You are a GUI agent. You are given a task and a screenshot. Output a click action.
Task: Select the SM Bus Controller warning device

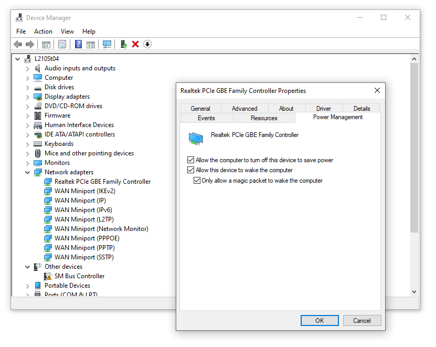79,276
